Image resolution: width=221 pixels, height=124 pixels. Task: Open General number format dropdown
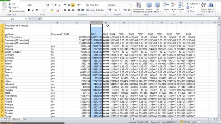(129, 5)
